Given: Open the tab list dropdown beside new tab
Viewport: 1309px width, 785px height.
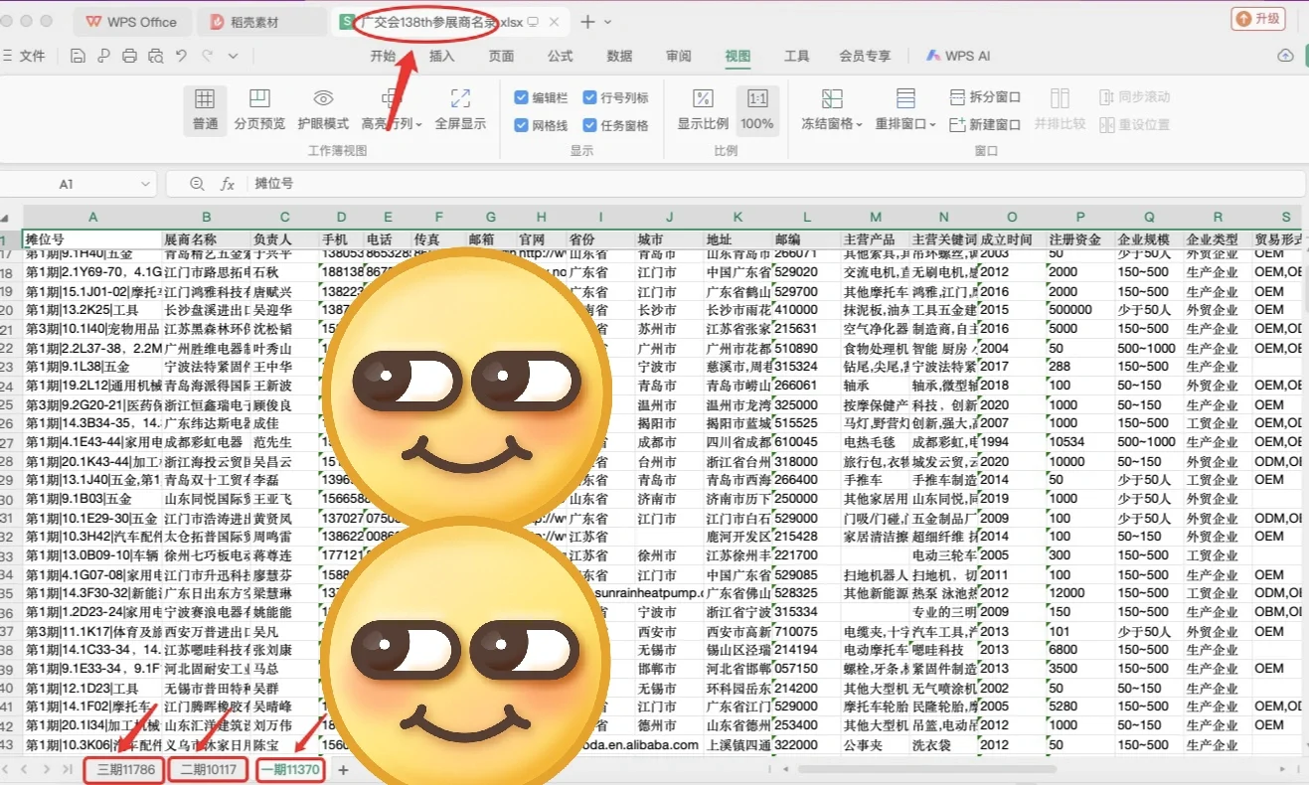Looking at the screenshot, I should 608,22.
